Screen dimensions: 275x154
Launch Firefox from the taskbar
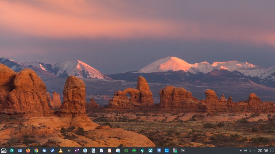[x=28, y=151]
